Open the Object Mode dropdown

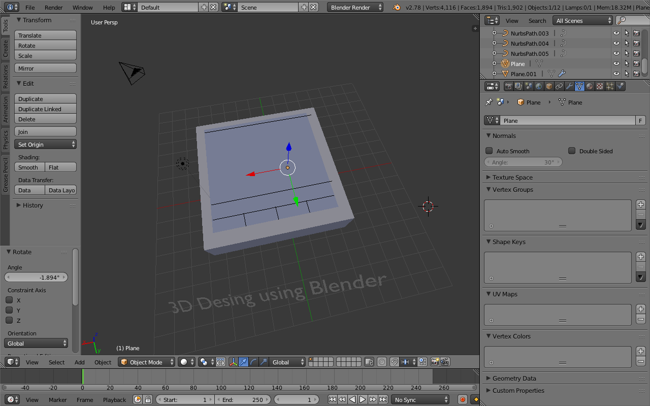(147, 362)
